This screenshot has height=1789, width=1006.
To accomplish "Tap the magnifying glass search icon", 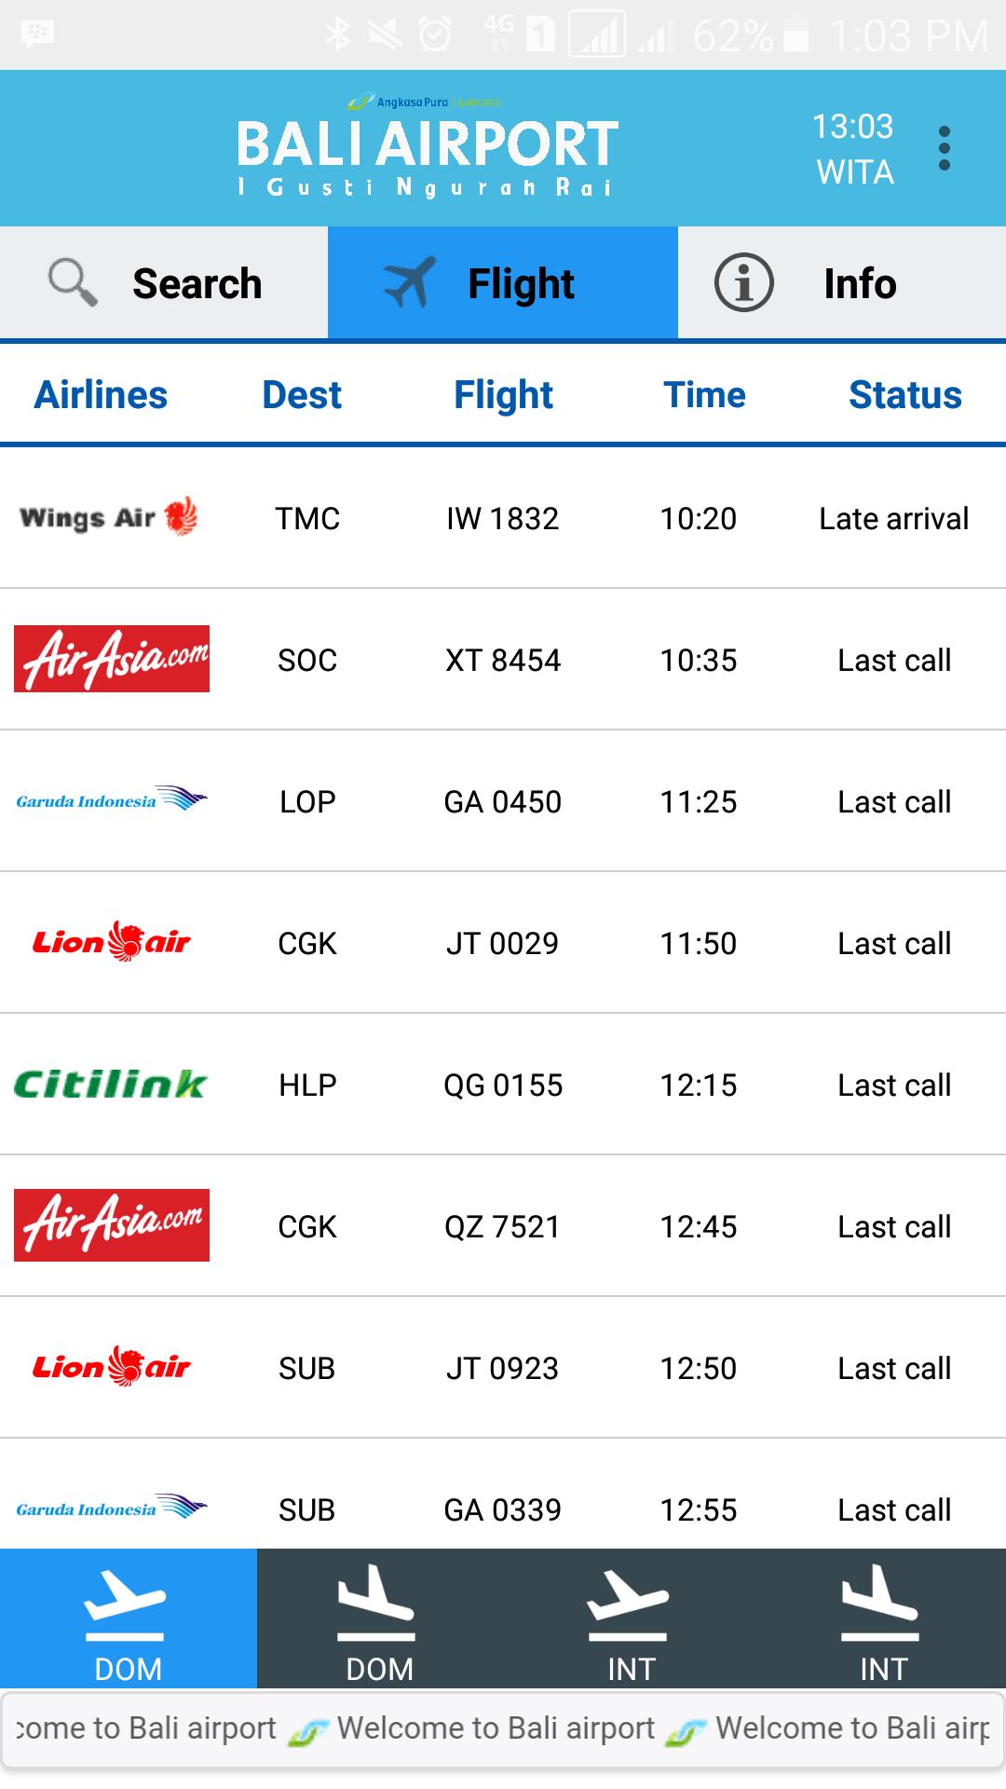I will (73, 283).
